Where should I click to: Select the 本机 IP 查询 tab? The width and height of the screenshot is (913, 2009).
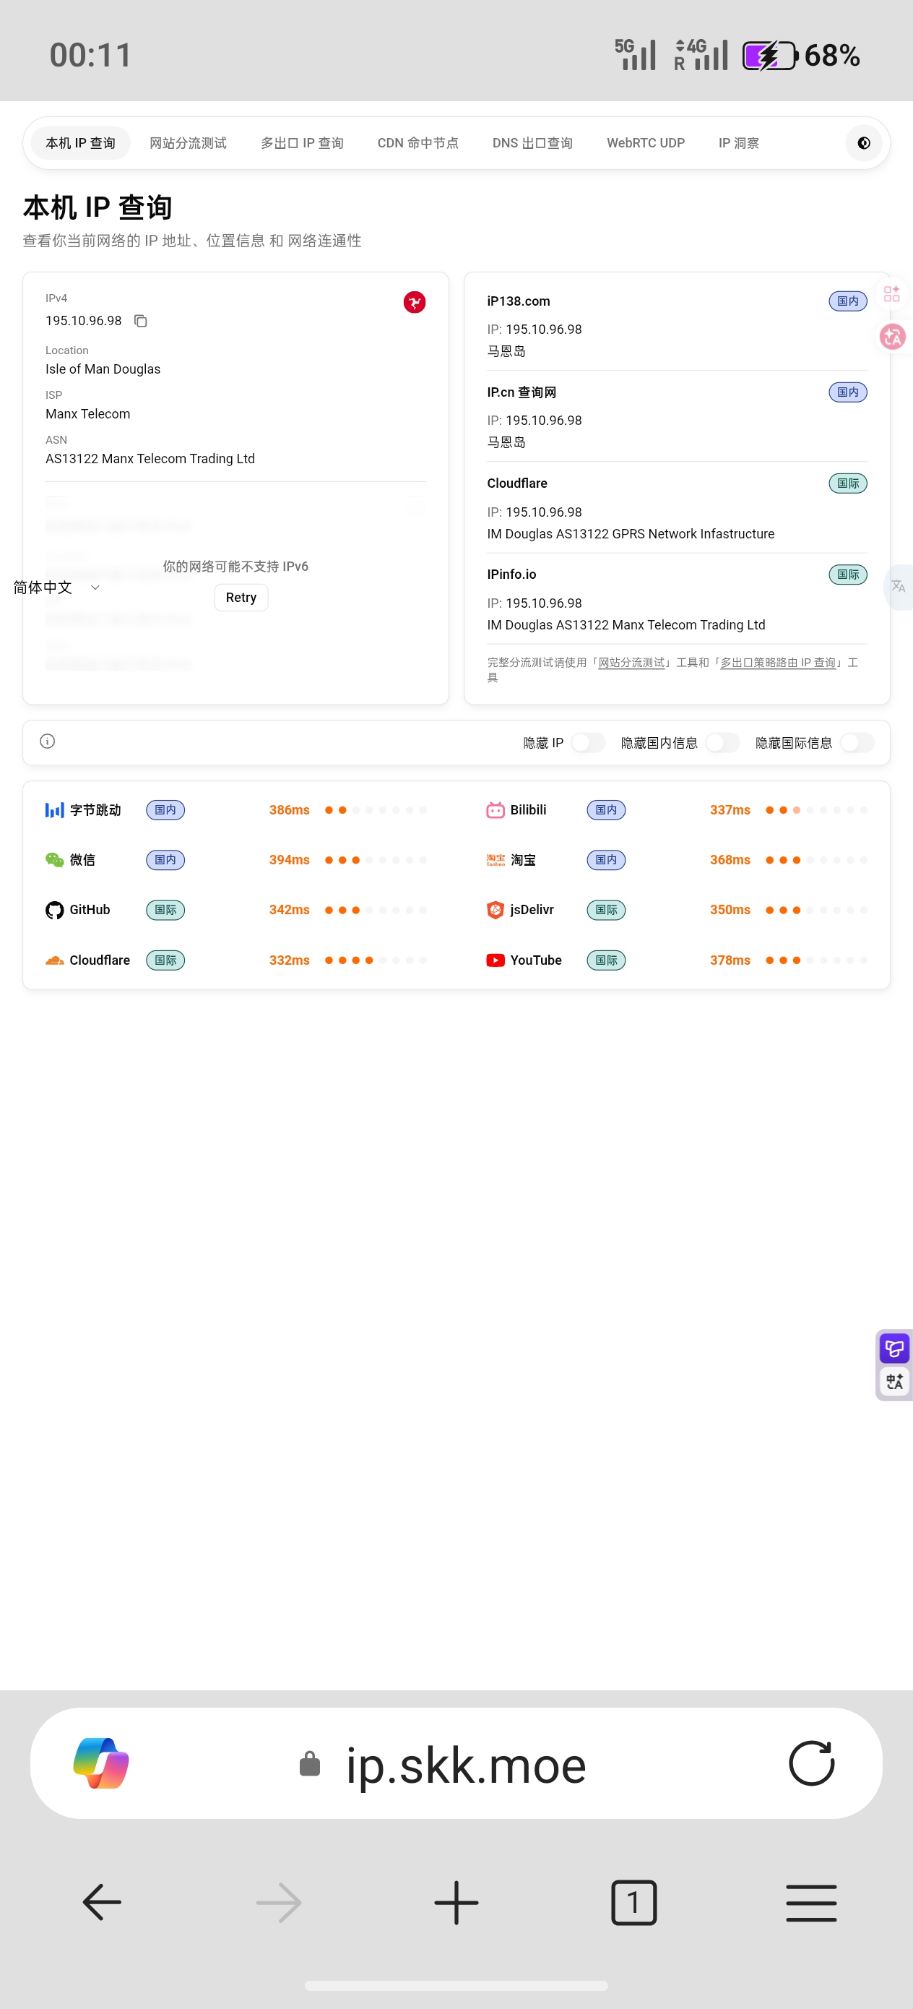(x=80, y=142)
